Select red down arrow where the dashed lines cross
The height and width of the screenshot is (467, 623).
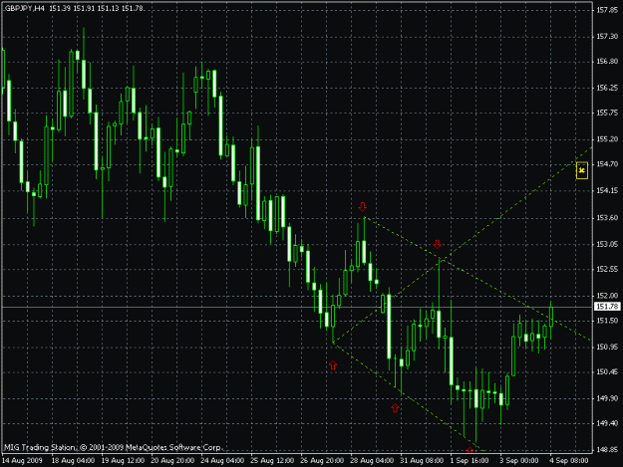pos(438,244)
